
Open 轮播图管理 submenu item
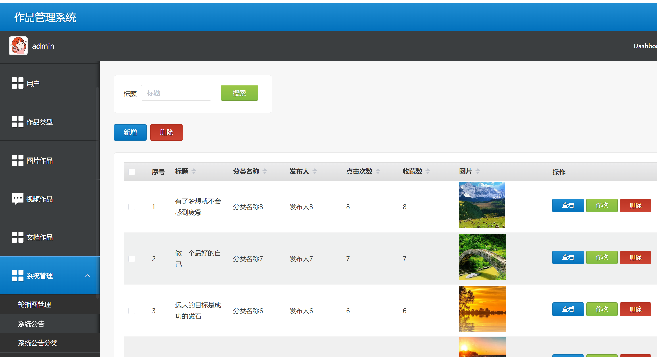[34, 304]
